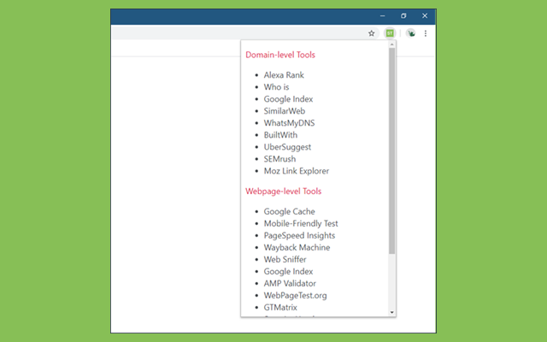
Task: Open the UberSuggest tool
Action: (x=287, y=147)
